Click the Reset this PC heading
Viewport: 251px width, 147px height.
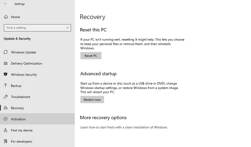coord(93,30)
